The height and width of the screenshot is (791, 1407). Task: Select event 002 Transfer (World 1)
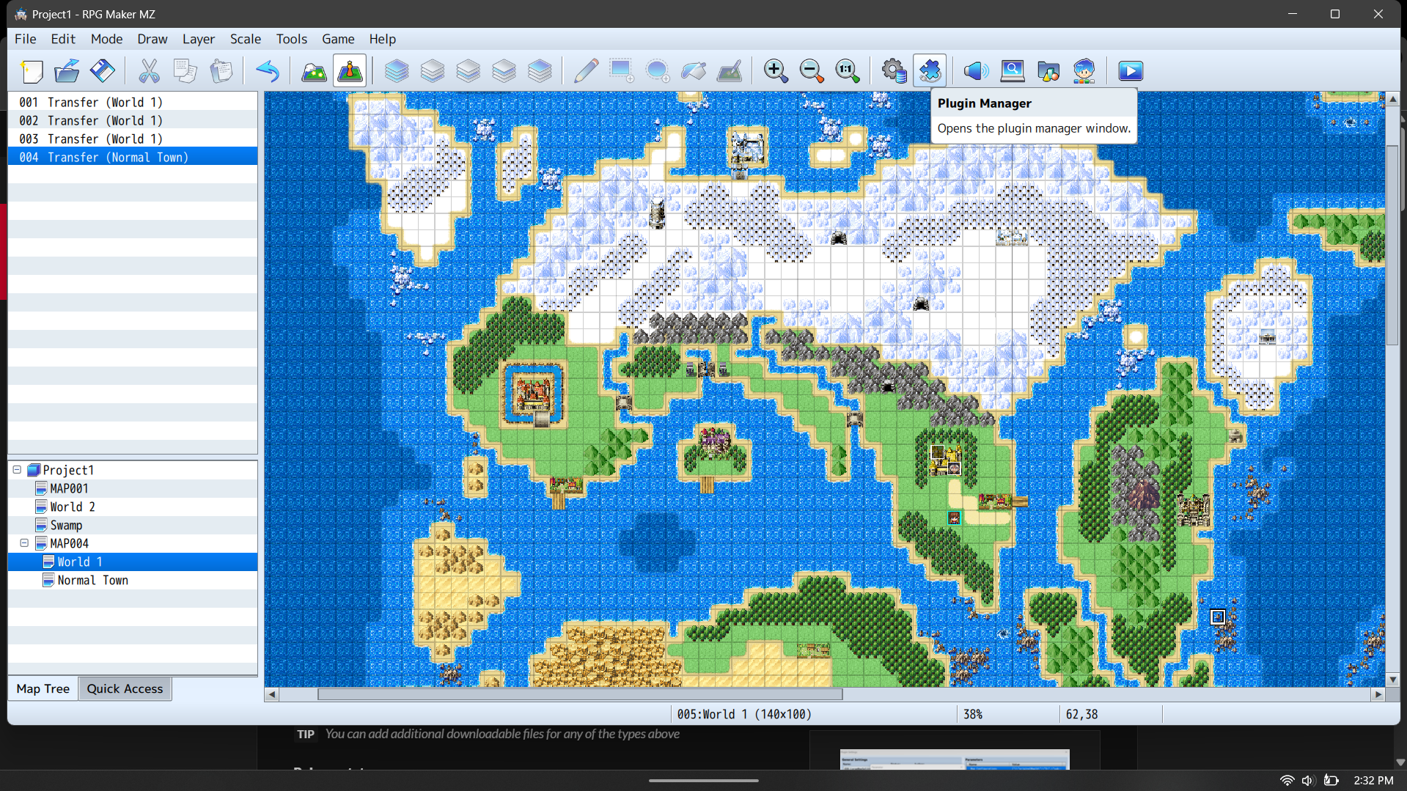pyautogui.click(x=133, y=120)
